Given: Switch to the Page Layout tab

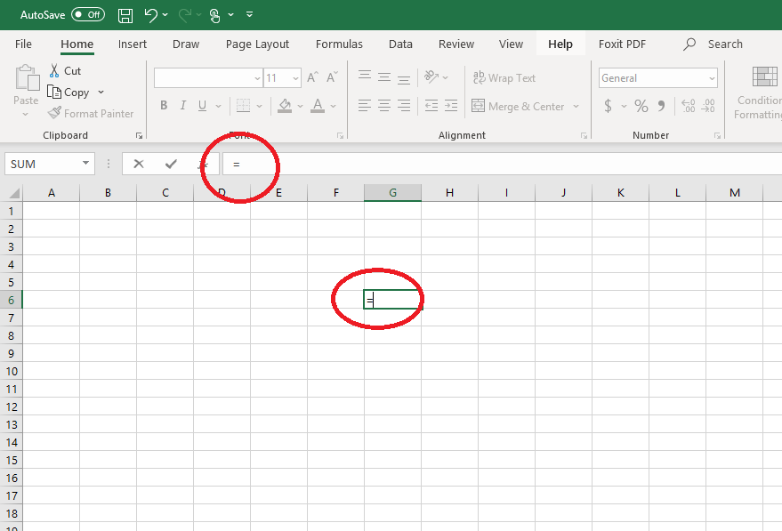Looking at the screenshot, I should 257,44.
